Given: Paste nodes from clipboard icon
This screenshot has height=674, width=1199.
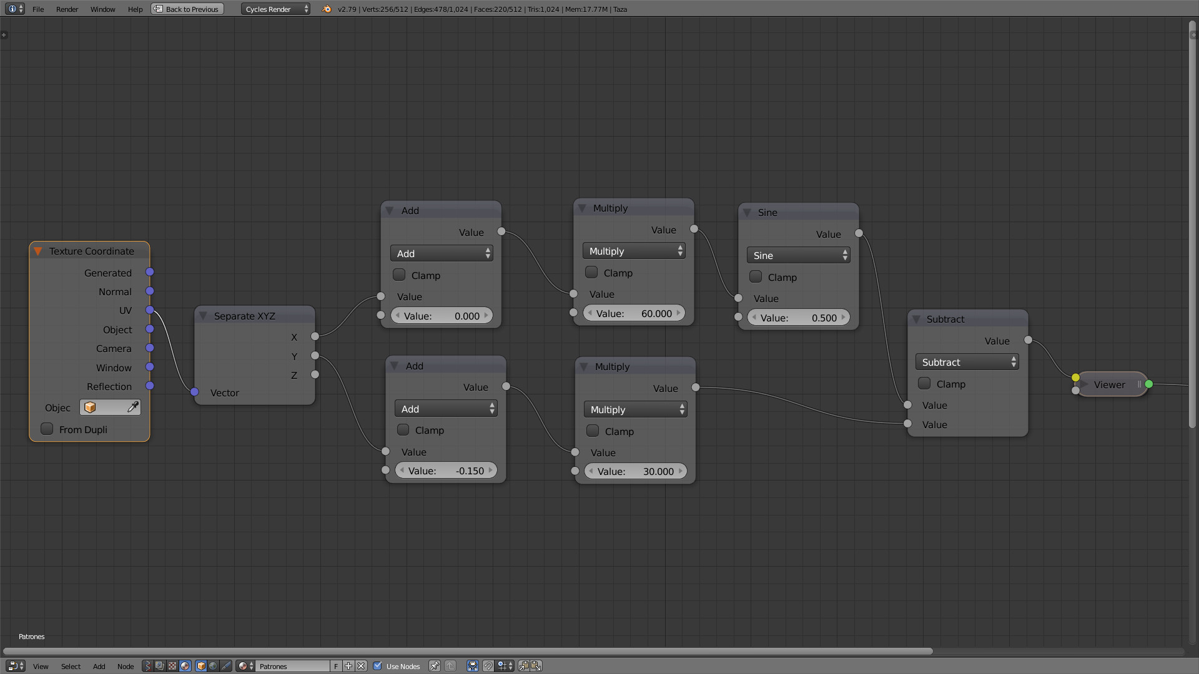Looking at the screenshot, I should 536,666.
